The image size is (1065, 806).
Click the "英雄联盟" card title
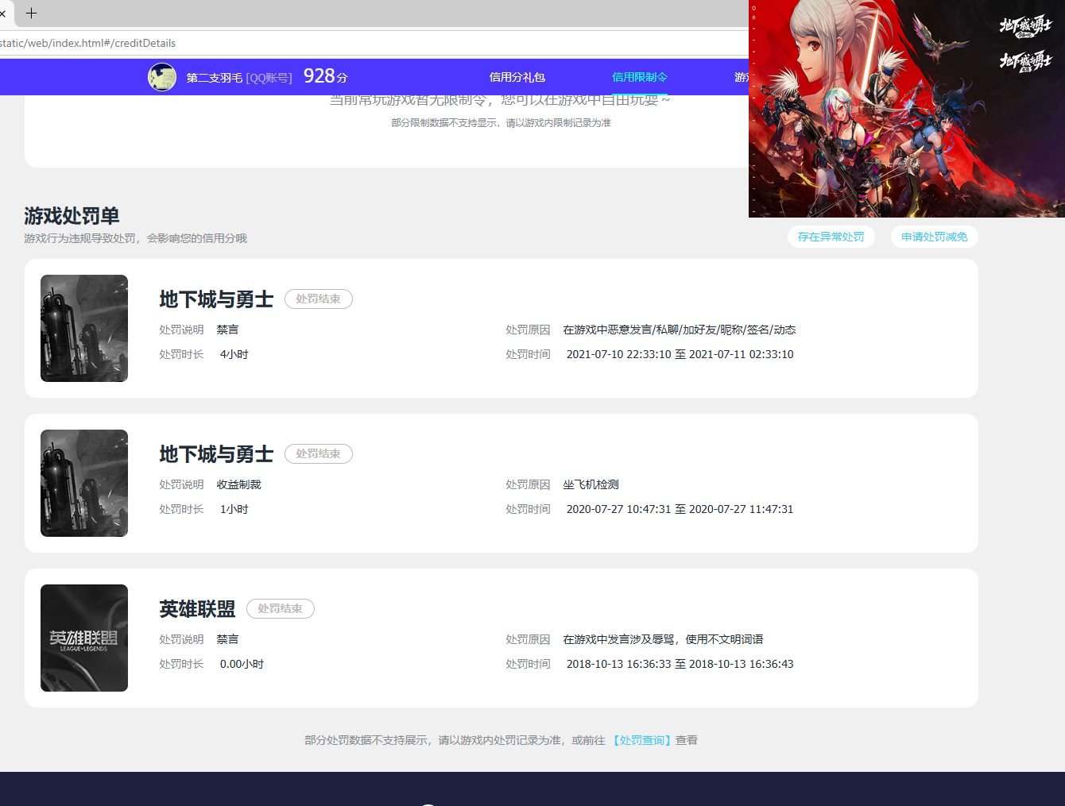(197, 609)
